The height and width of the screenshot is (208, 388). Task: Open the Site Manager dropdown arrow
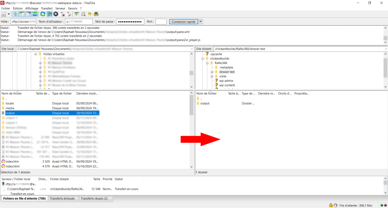pyautogui.click(x=8, y=14)
